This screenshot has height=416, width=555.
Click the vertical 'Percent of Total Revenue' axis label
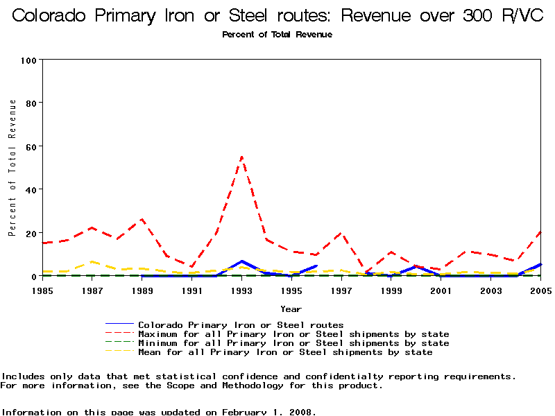pos(12,168)
